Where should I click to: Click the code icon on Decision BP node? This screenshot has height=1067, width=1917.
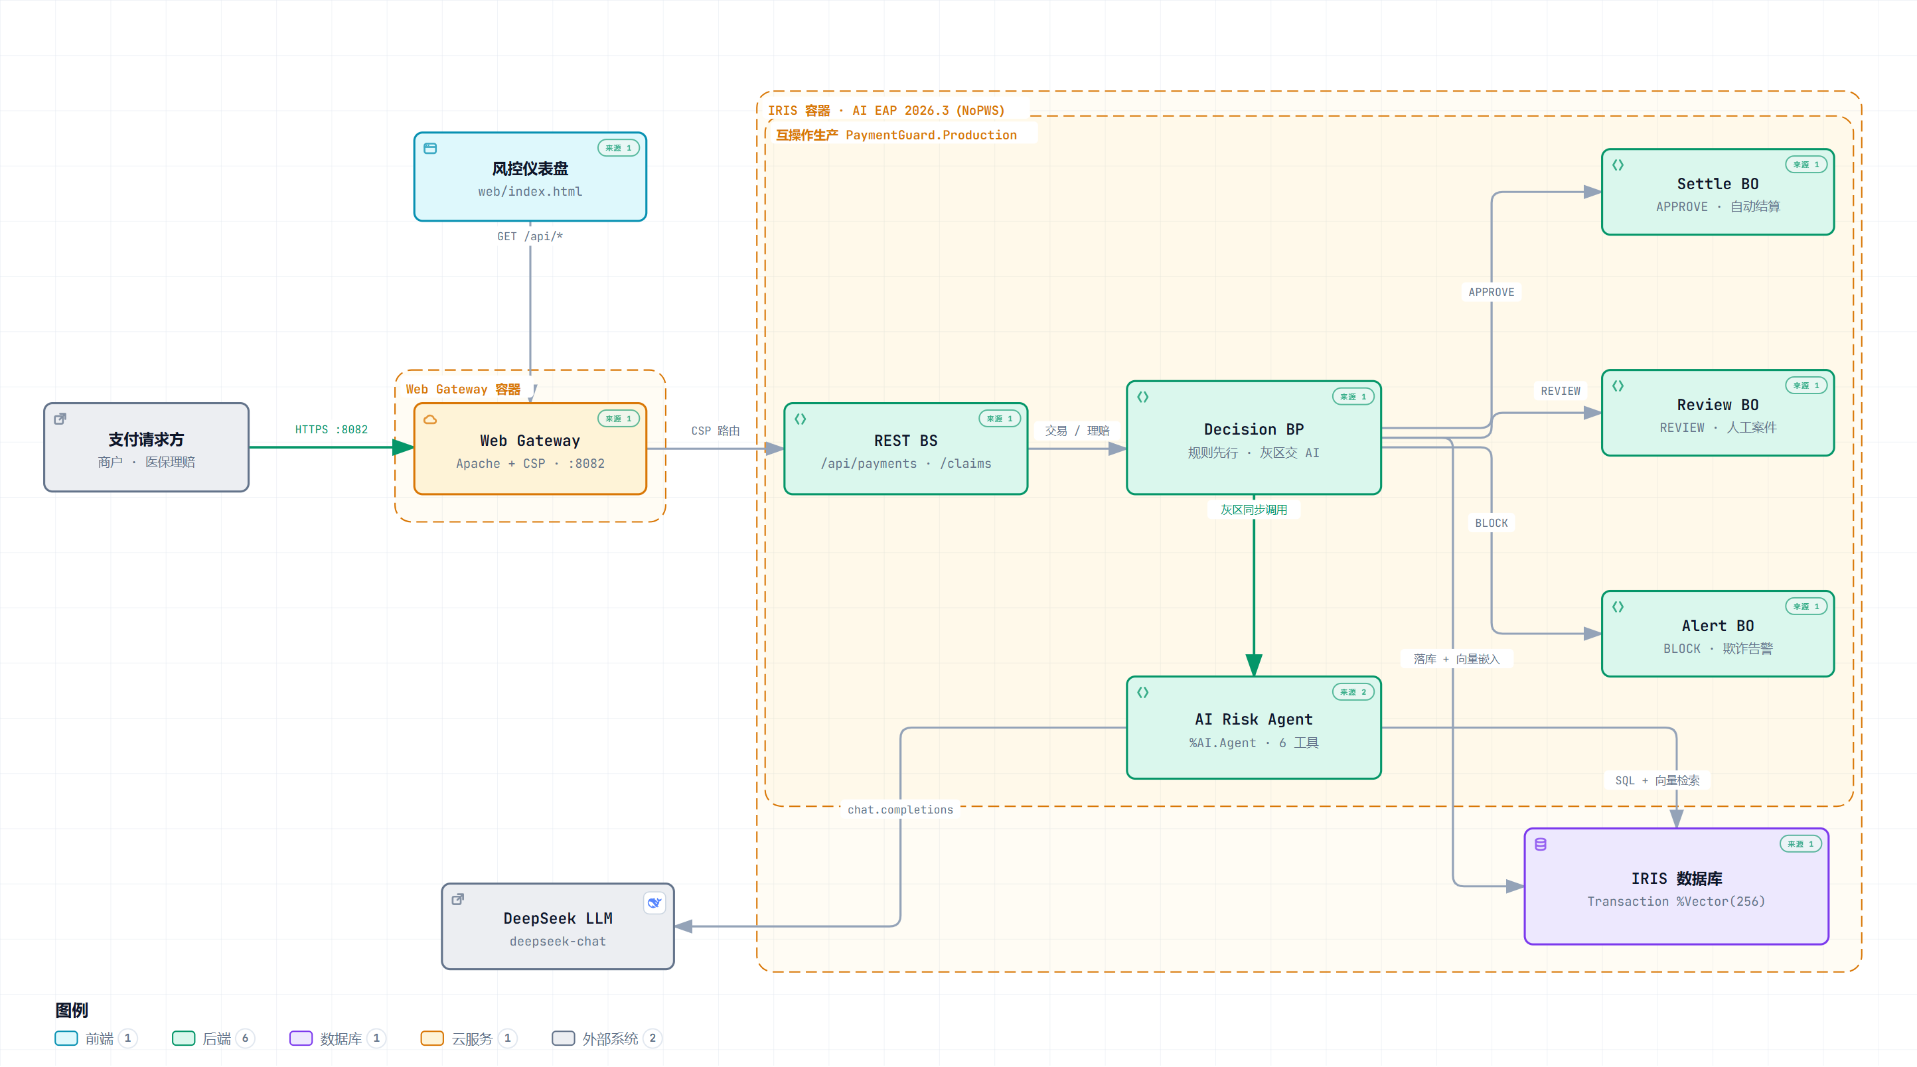click(x=1142, y=397)
